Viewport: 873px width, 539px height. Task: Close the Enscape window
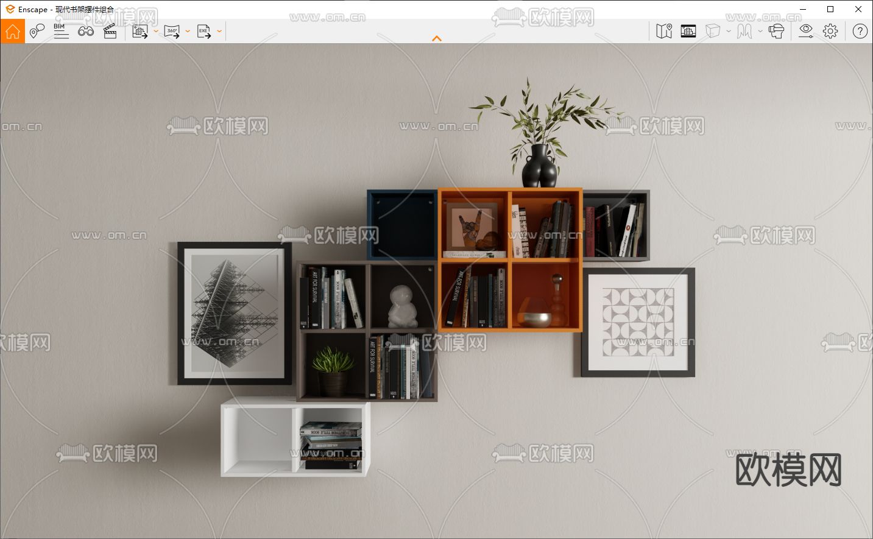858,9
